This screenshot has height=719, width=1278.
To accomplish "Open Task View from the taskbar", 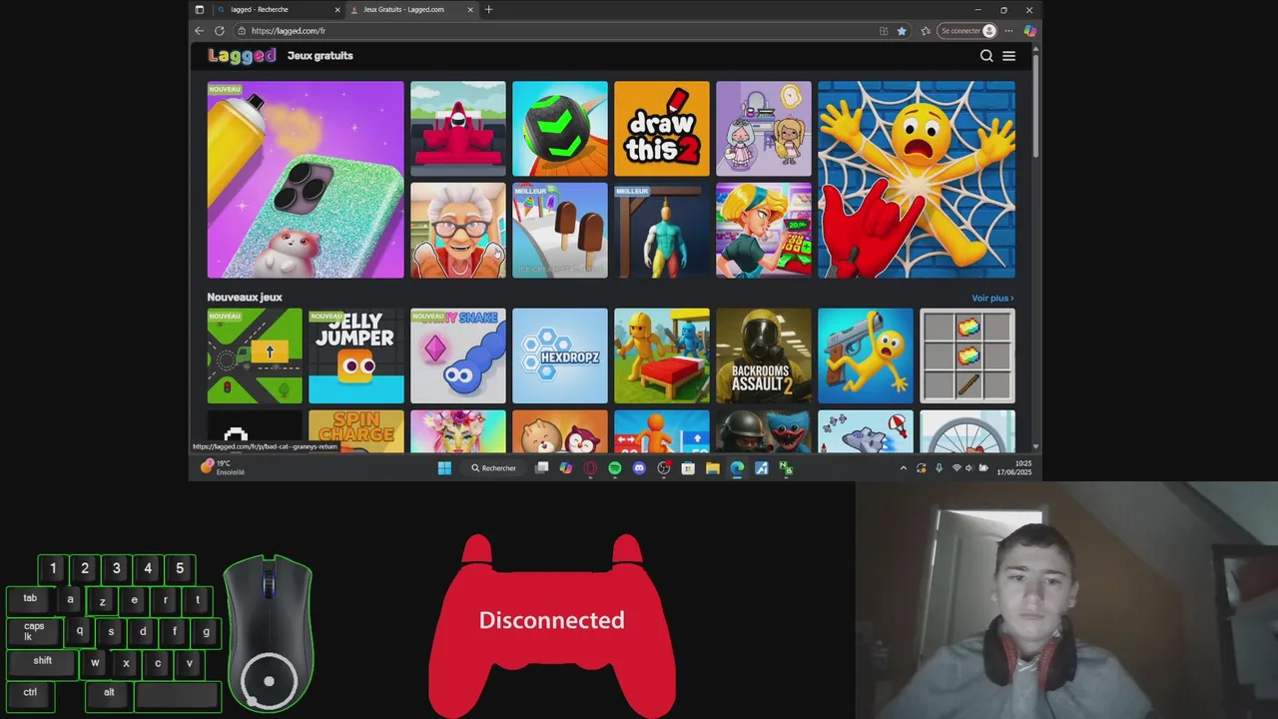I will click(541, 468).
